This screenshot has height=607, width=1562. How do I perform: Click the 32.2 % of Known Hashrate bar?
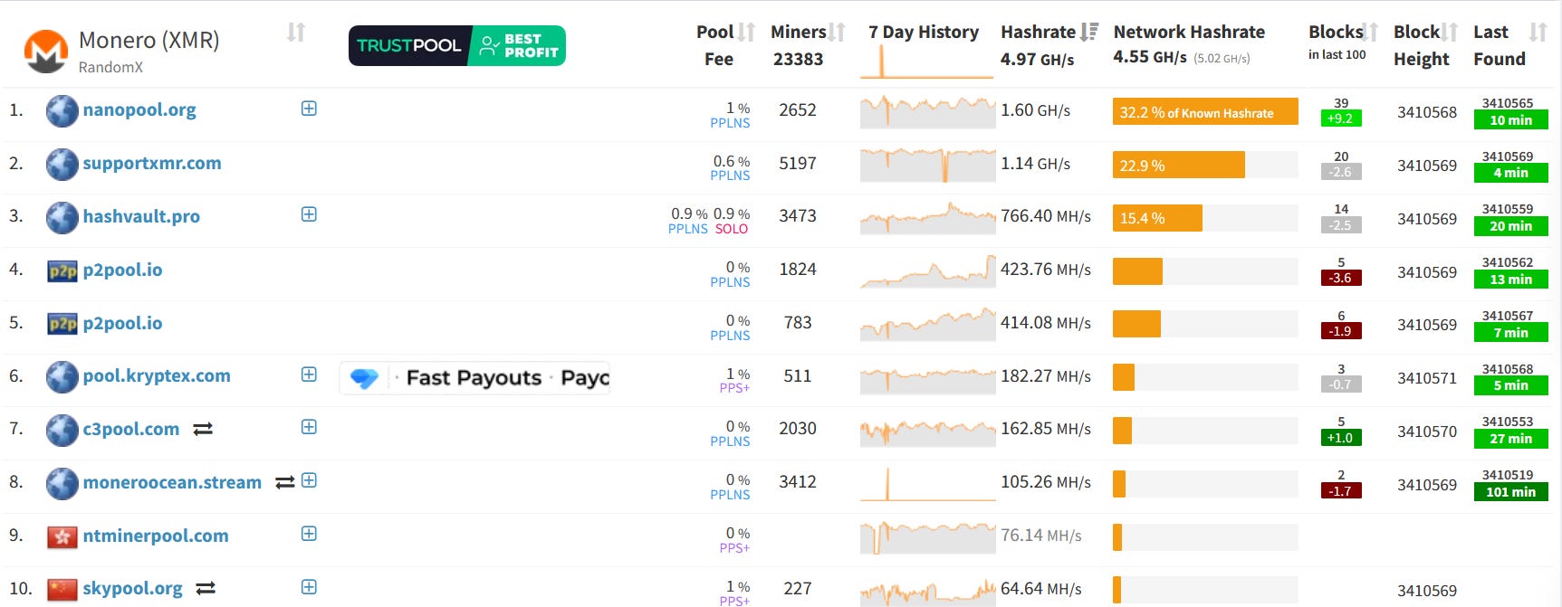click(1205, 112)
